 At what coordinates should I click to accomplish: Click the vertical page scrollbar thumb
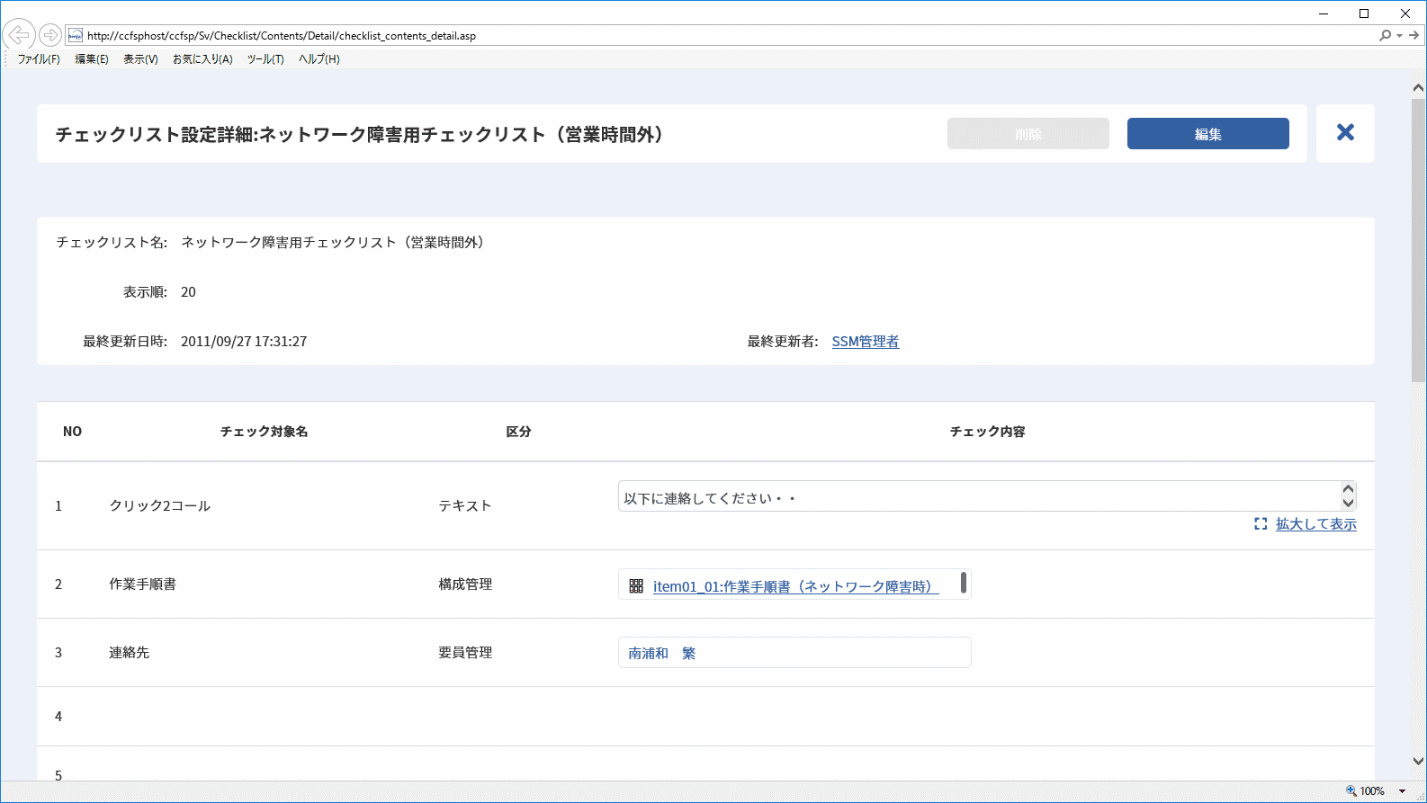(x=1419, y=240)
